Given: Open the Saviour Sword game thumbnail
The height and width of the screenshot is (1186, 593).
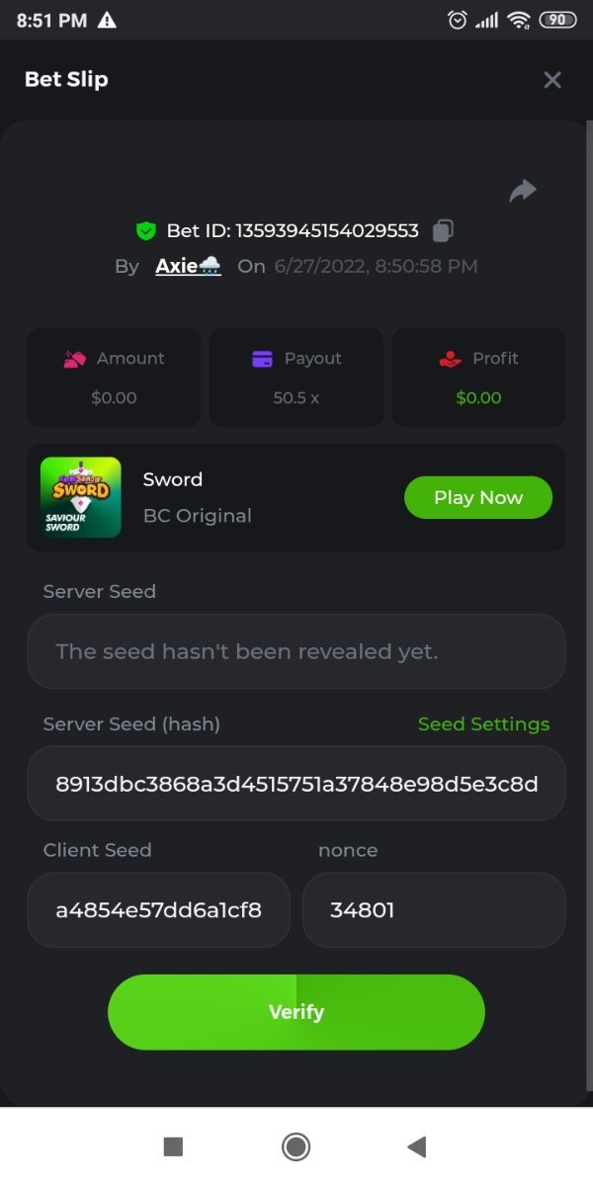Looking at the screenshot, I should click(81, 497).
